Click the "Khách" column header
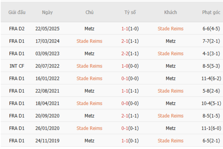 171,12
